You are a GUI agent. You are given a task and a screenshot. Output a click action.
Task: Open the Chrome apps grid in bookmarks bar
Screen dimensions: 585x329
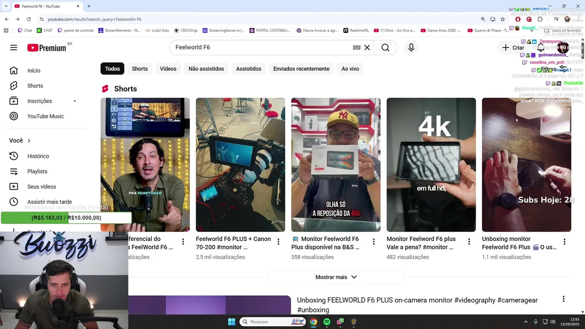click(x=6, y=31)
